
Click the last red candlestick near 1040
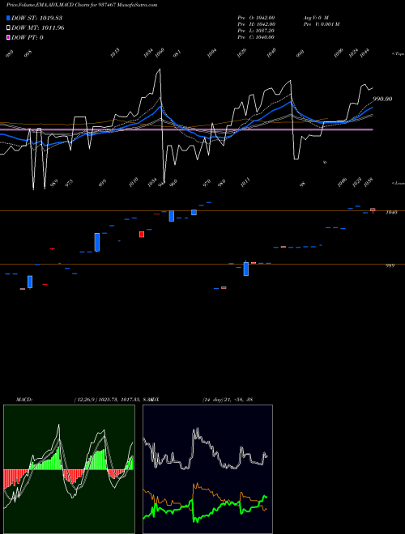pos(373,210)
